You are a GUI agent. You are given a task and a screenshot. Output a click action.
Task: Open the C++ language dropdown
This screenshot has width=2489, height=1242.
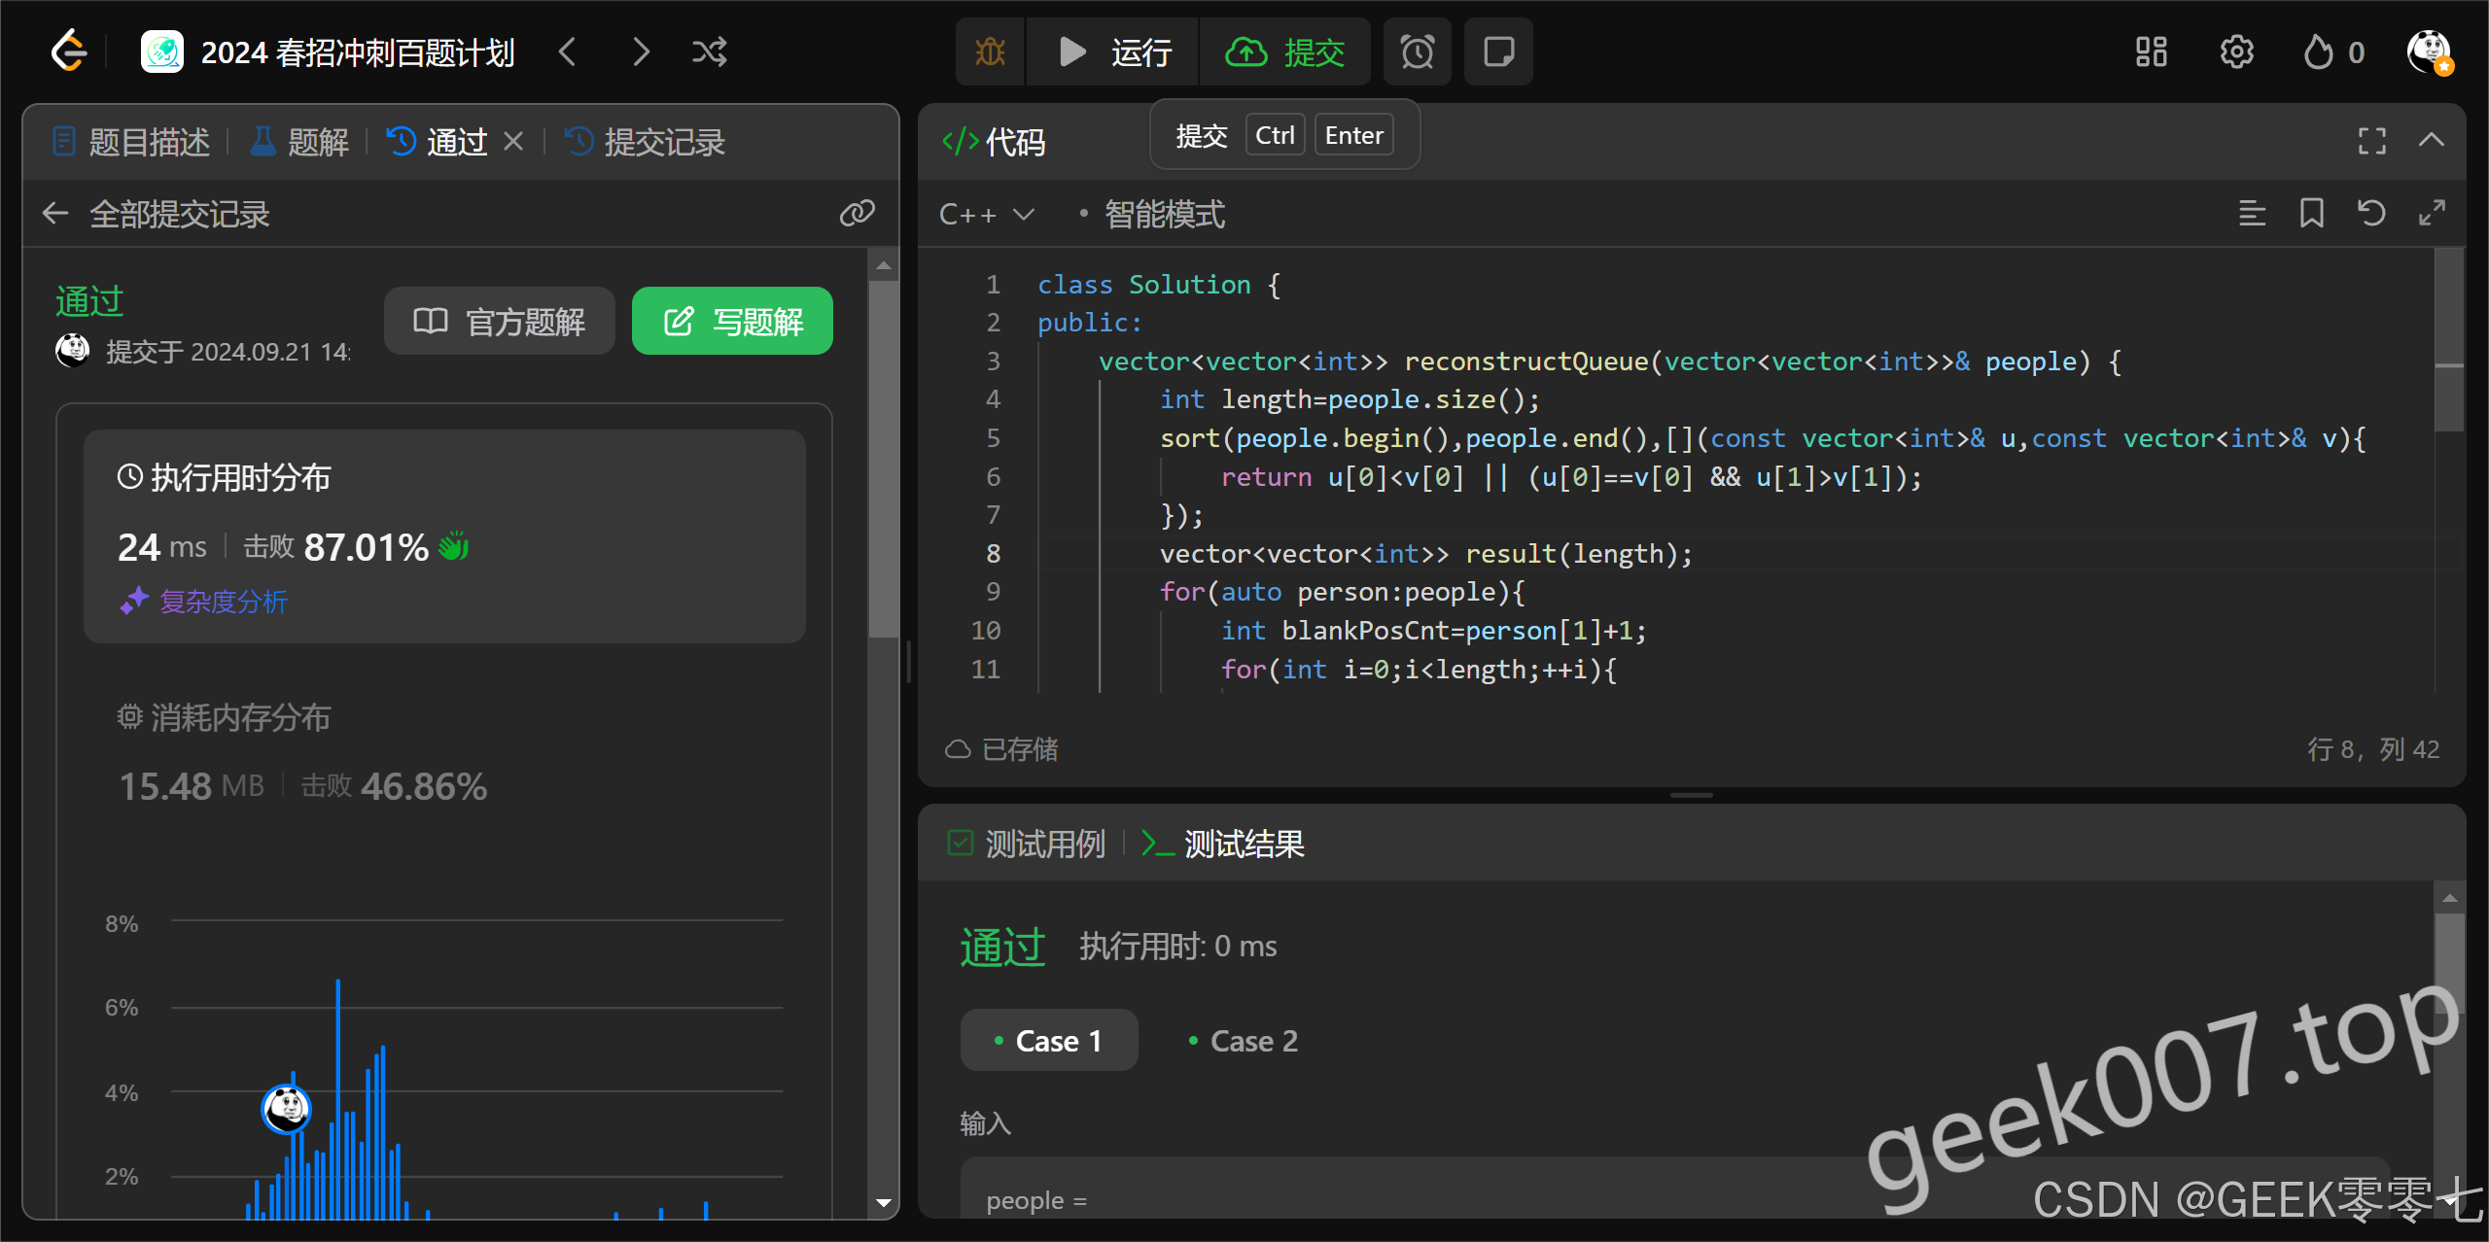986,214
